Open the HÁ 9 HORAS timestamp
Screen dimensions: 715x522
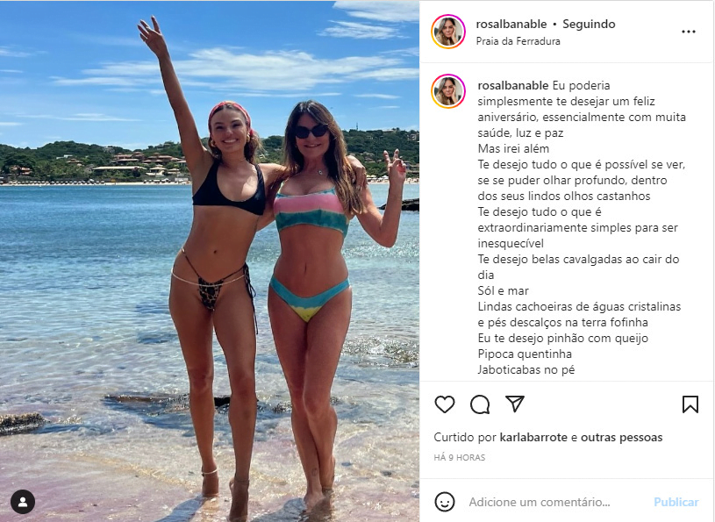459,457
